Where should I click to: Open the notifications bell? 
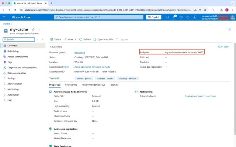point(174,17)
